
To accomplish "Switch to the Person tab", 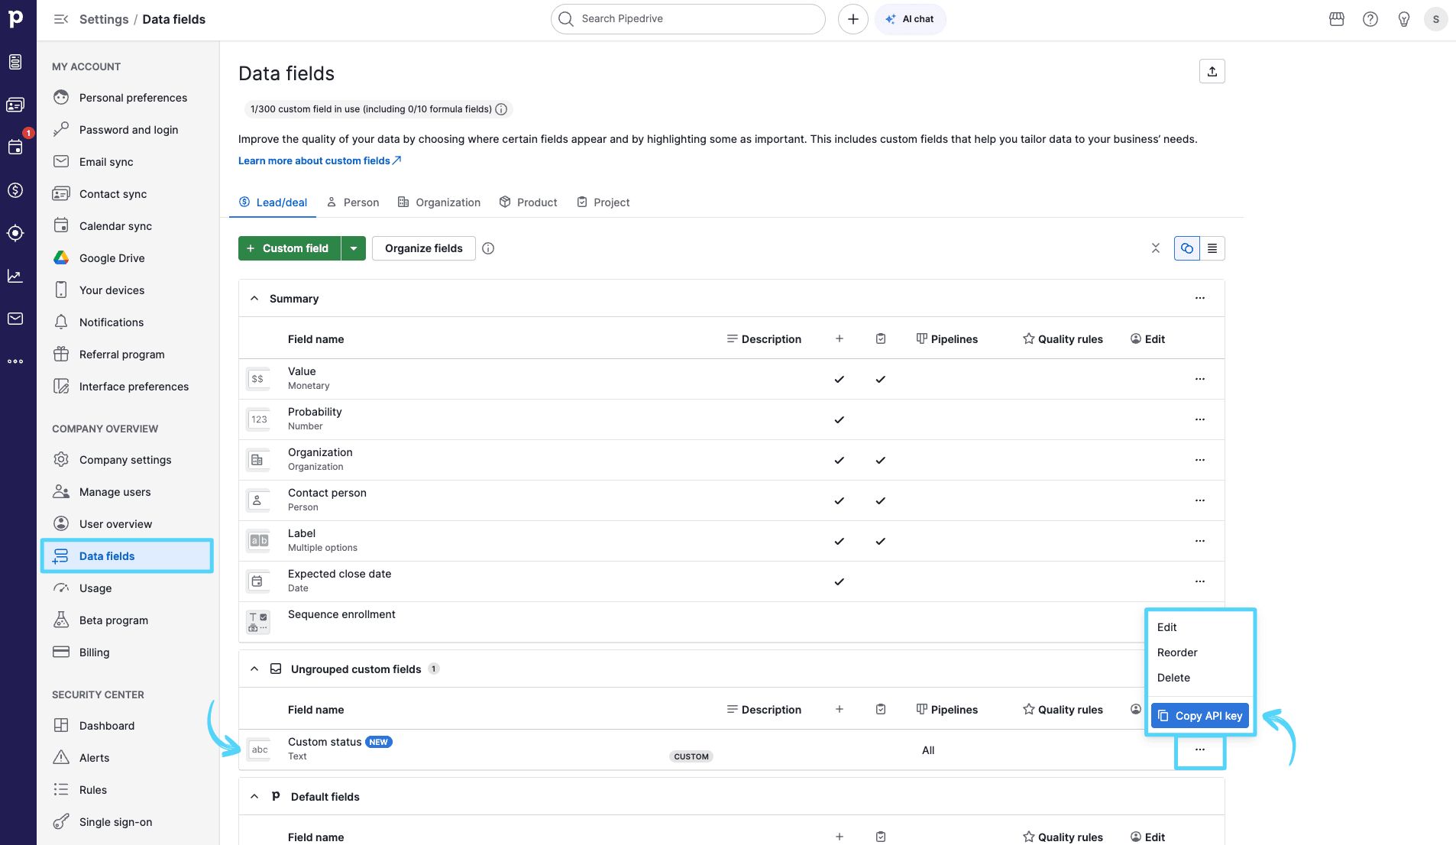I will point(353,202).
